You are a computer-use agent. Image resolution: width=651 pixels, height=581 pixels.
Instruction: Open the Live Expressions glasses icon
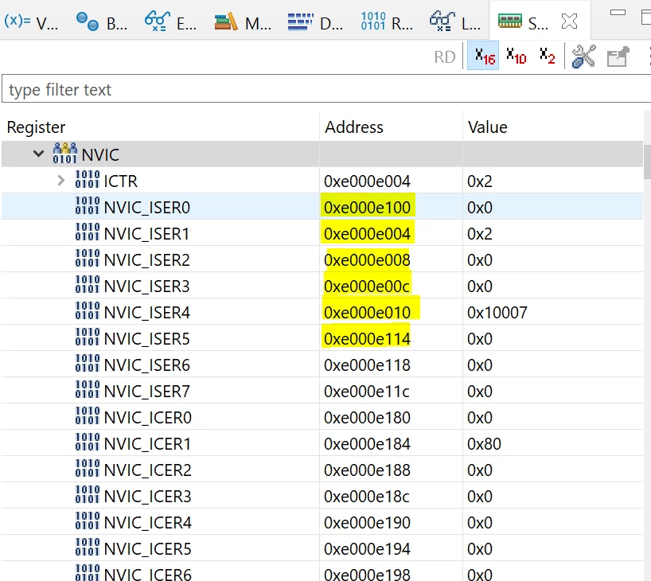pyautogui.click(x=442, y=21)
